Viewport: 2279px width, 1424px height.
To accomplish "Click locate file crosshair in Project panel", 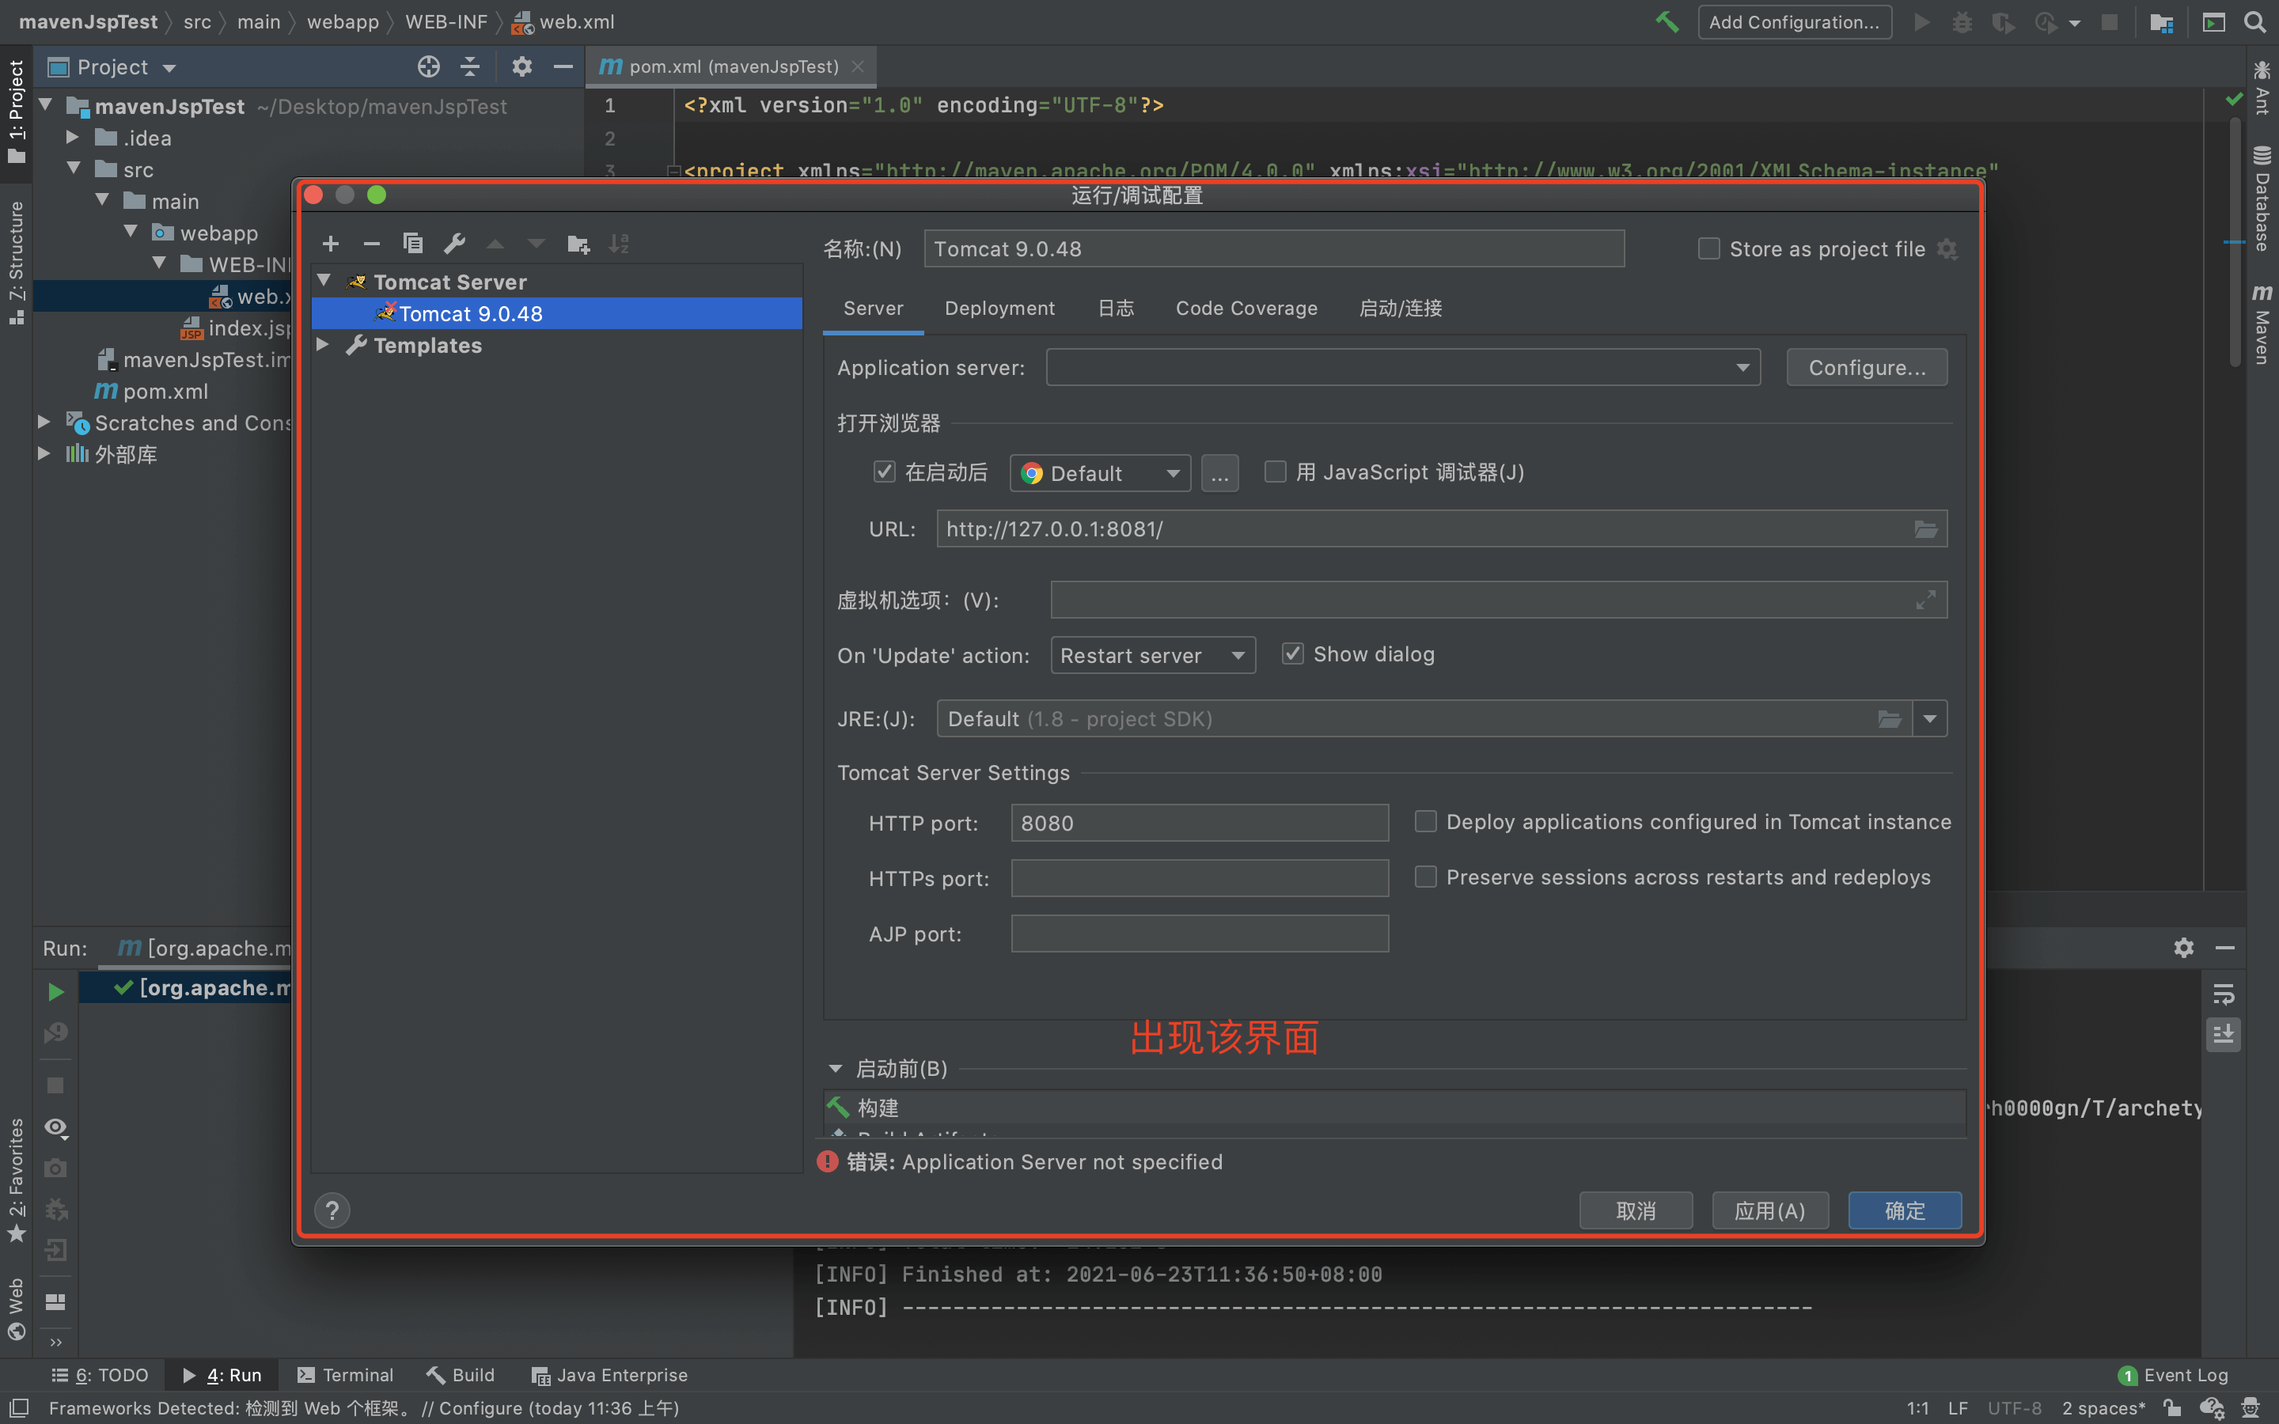I will click(x=428, y=67).
